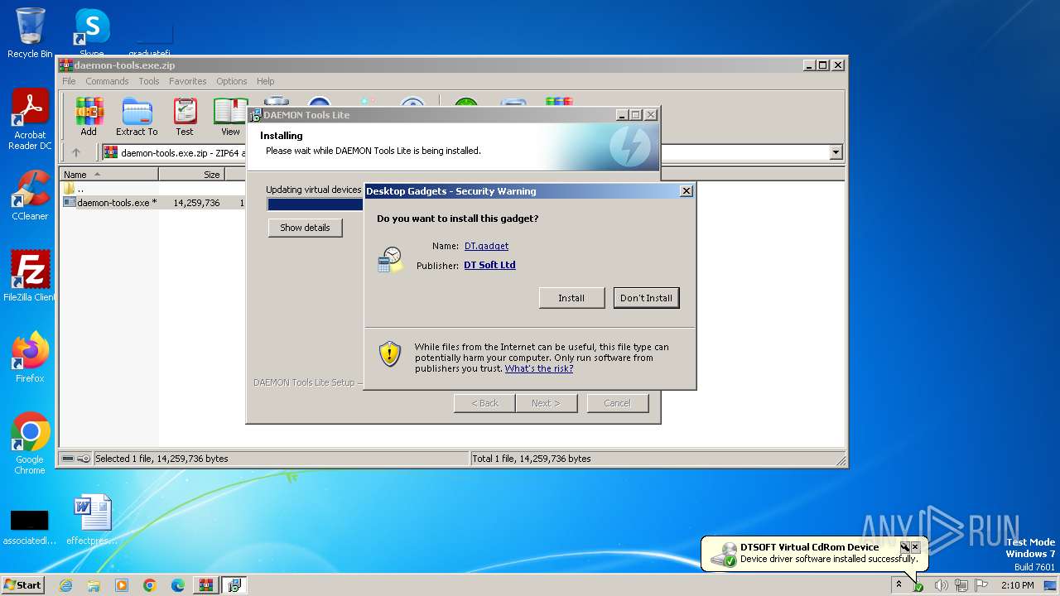Expand the WinRAR address bar dropdown
This screenshot has width=1060, height=596.
pos(836,152)
